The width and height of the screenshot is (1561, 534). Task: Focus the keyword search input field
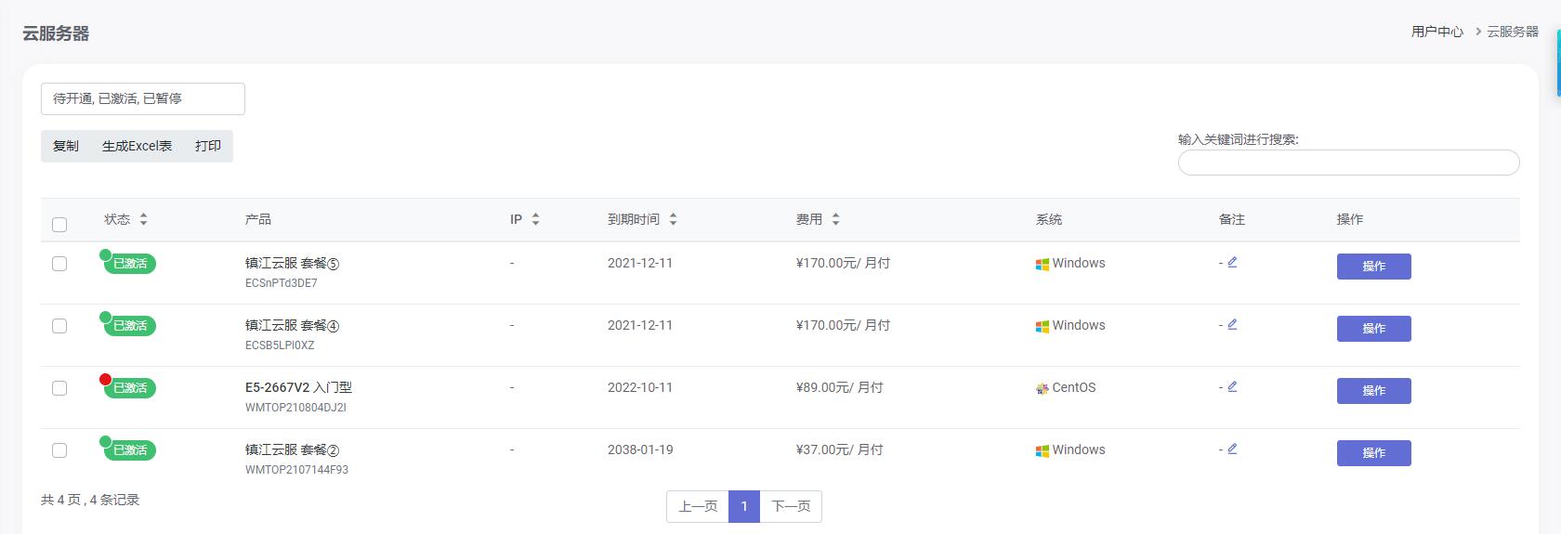pyautogui.click(x=1348, y=163)
